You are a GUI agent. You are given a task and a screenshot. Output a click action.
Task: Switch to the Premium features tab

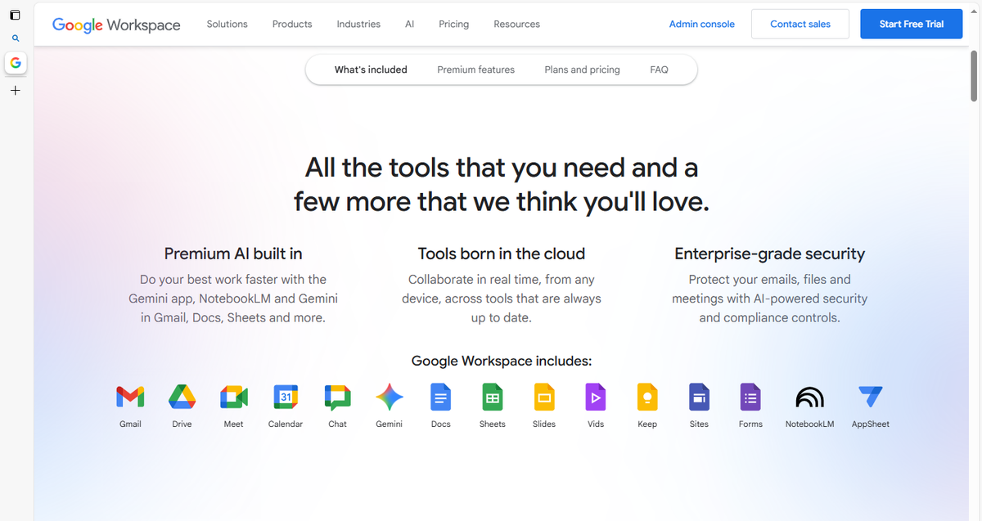click(x=475, y=70)
